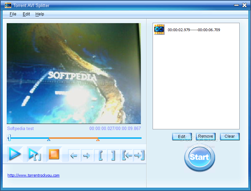251x191 pixels.
Task: Jump to segment end marker button
Action: click(x=139, y=155)
